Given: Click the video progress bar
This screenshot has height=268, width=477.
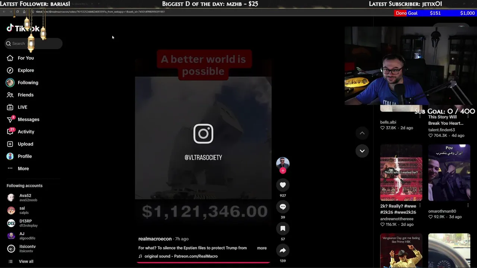Looking at the screenshot, I should 203,262.
